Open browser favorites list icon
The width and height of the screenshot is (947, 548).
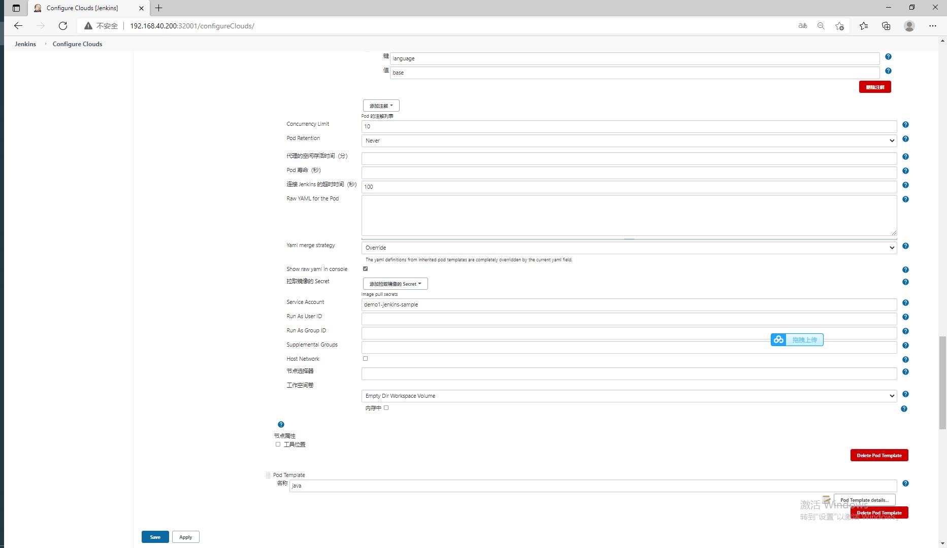click(864, 26)
